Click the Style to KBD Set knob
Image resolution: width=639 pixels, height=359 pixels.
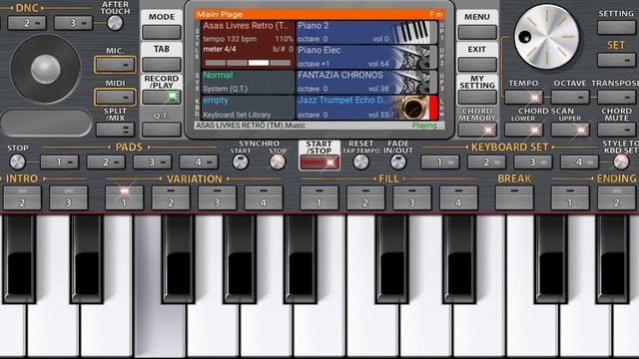point(621,162)
